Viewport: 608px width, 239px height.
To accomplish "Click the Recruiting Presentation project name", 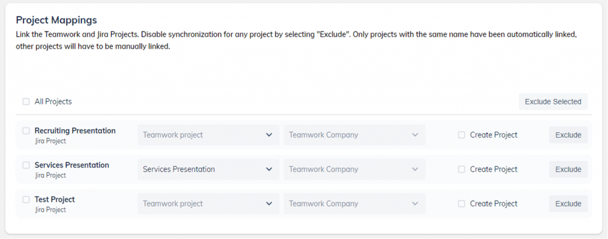I will (75, 130).
